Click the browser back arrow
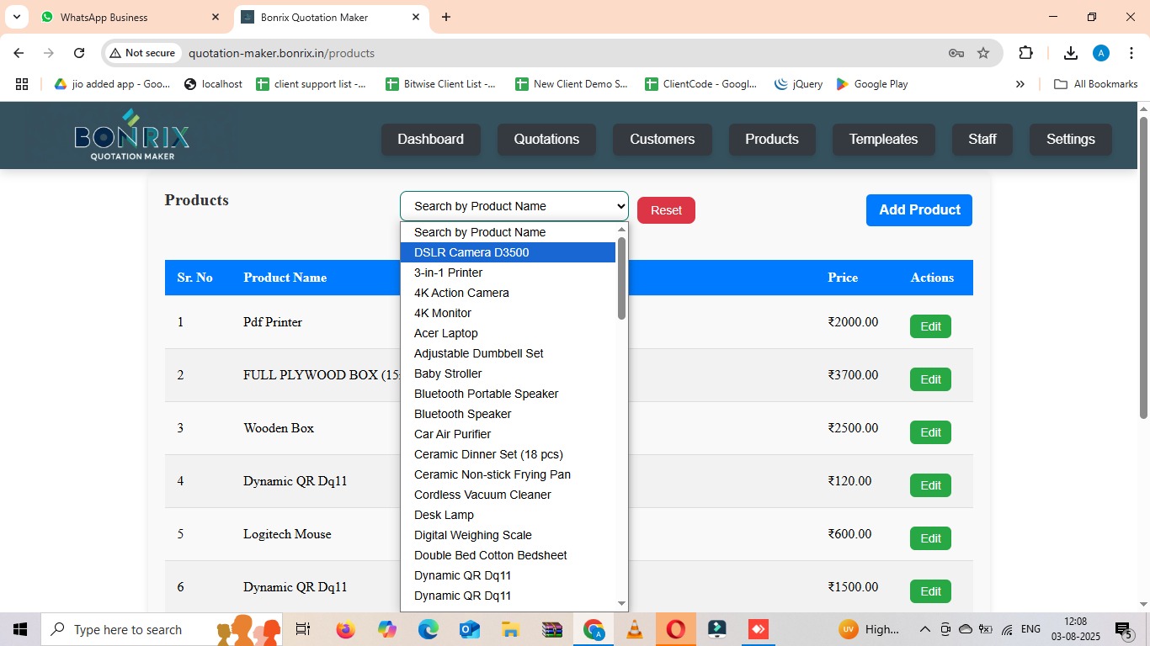The image size is (1150, 646). point(19,53)
